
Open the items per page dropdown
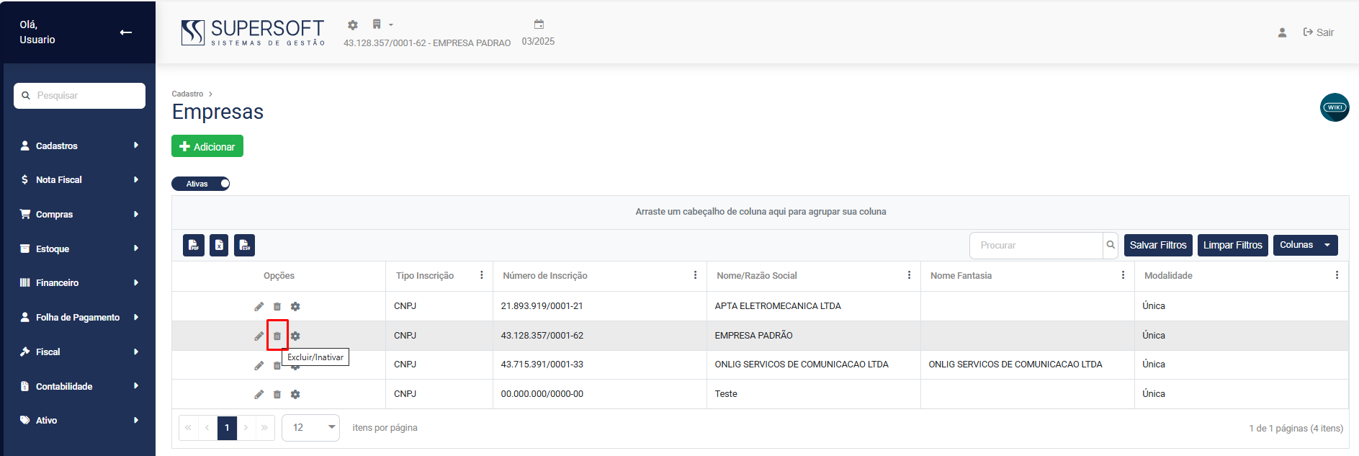click(310, 427)
